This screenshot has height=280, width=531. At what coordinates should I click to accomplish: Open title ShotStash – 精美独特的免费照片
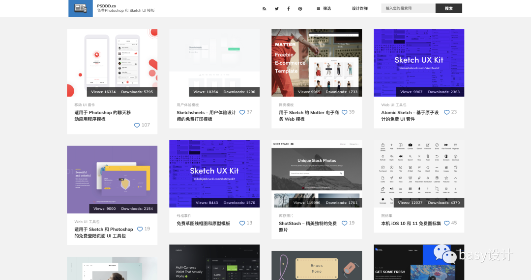(308, 227)
